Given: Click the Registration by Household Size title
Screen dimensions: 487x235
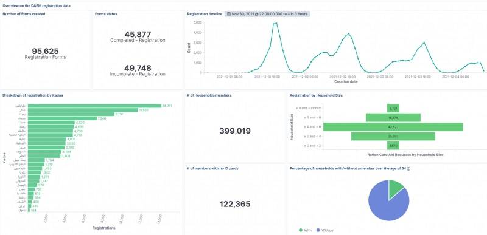Looking at the screenshot, I should (316, 95).
